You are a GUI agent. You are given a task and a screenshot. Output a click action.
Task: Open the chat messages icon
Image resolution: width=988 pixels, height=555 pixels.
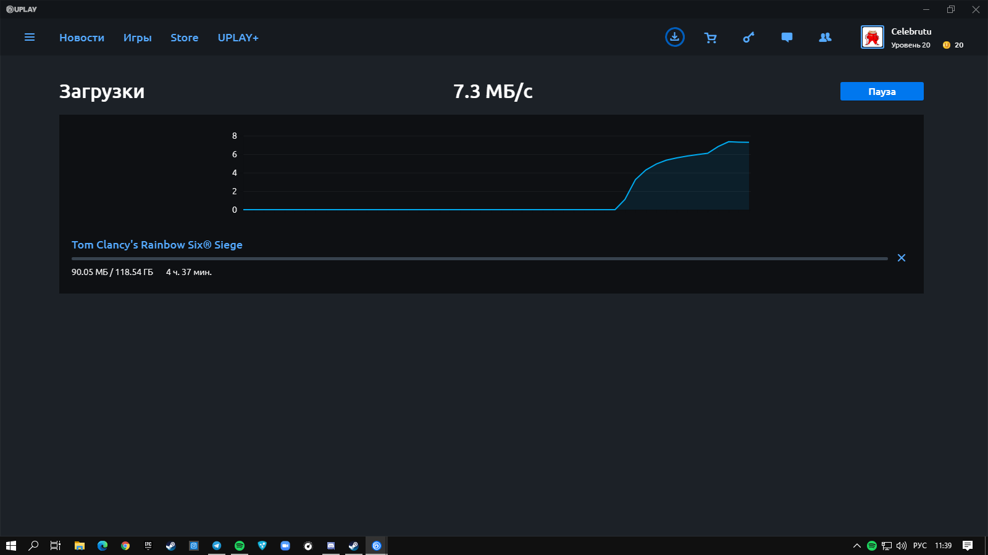coord(787,38)
